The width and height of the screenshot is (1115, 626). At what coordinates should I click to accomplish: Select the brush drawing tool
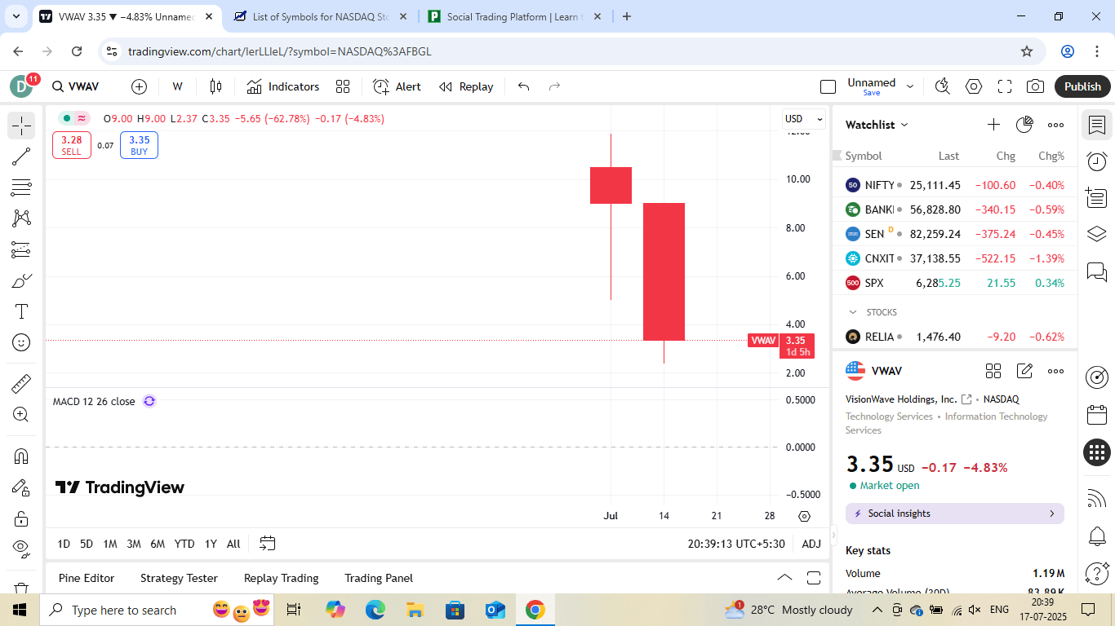click(21, 281)
